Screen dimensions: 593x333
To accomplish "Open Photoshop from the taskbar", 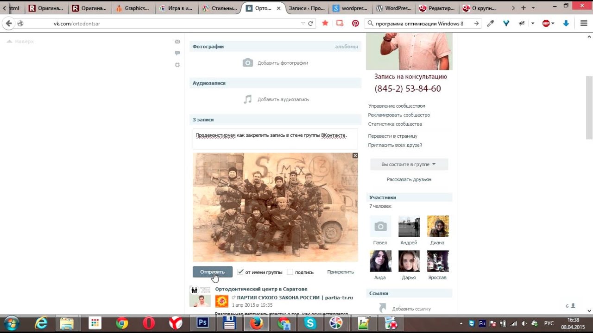I will tap(202, 323).
